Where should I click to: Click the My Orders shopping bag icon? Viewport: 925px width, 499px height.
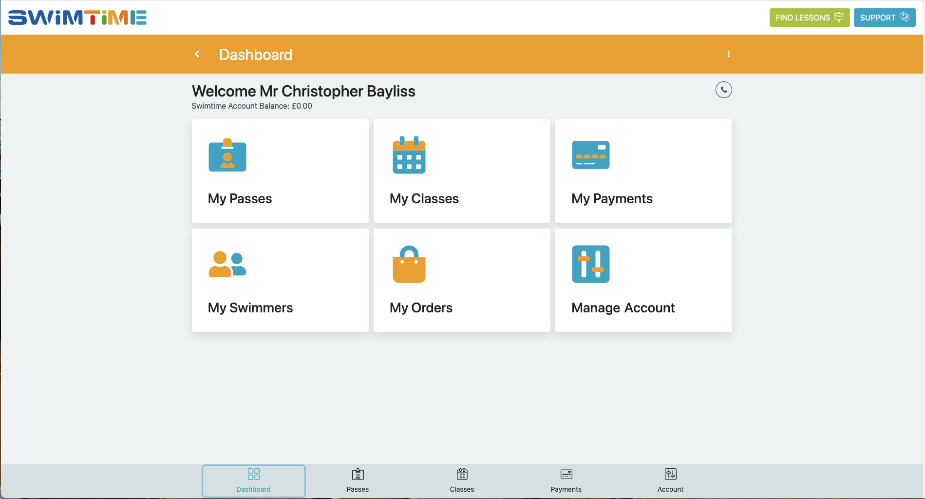pos(409,264)
